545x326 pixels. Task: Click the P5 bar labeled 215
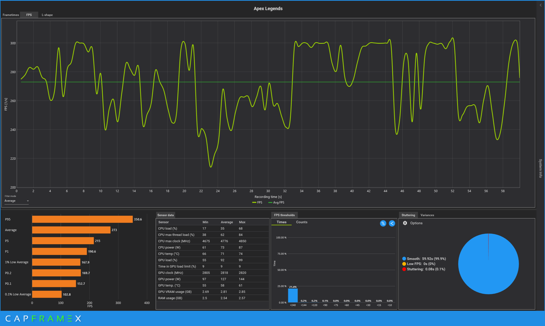coord(63,241)
